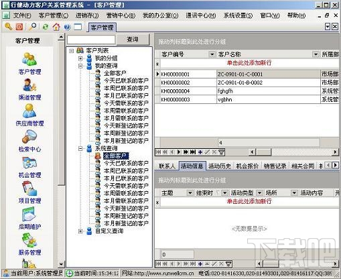The width and height of the screenshot is (341, 279).
Task: Click activity grid horizontal scroll right arrow
Action: (335, 264)
